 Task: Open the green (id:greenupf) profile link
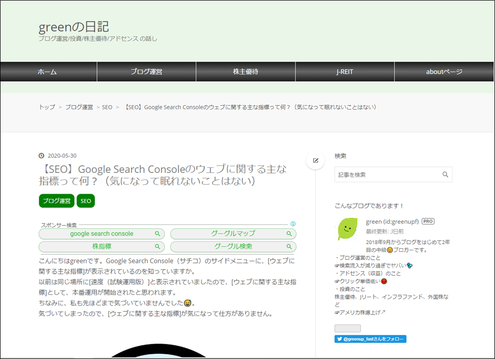(x=392, y=221)
